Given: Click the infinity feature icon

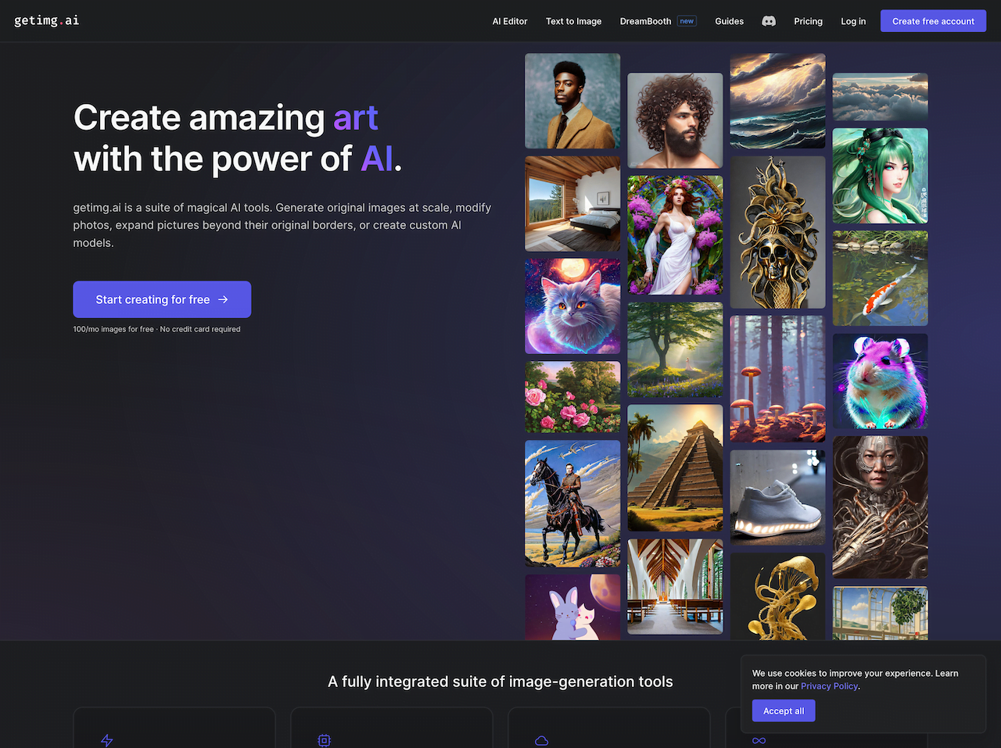Looking at the screenshot, I should pyautogui.click(x=759, y=740).
